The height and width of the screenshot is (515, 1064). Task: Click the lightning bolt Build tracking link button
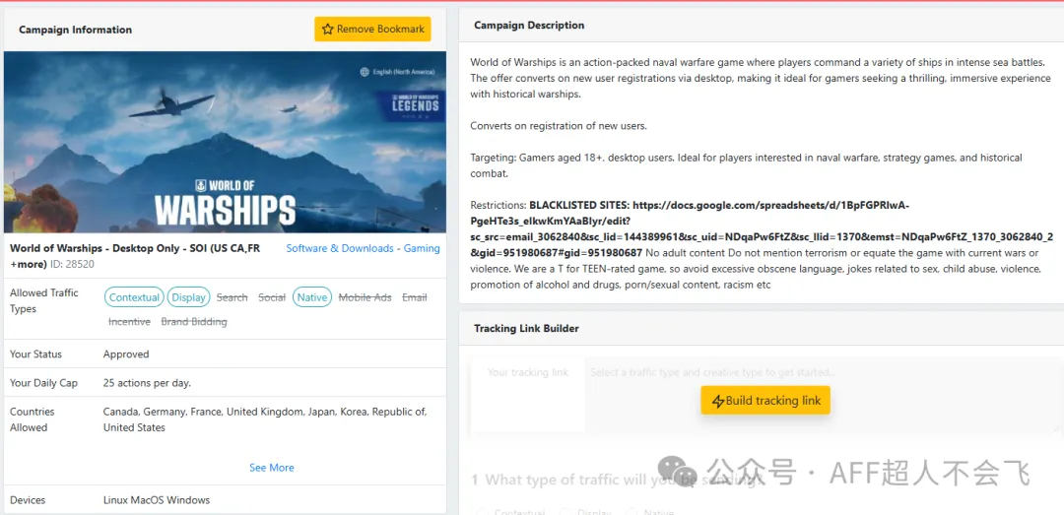coord(765,401)
